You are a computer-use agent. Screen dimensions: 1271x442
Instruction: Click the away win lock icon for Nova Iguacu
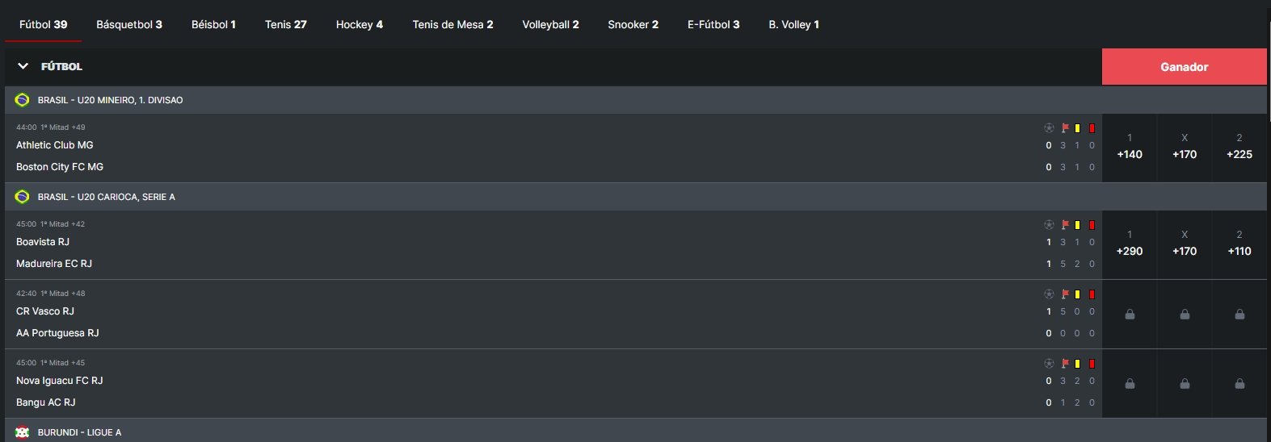1239,384
